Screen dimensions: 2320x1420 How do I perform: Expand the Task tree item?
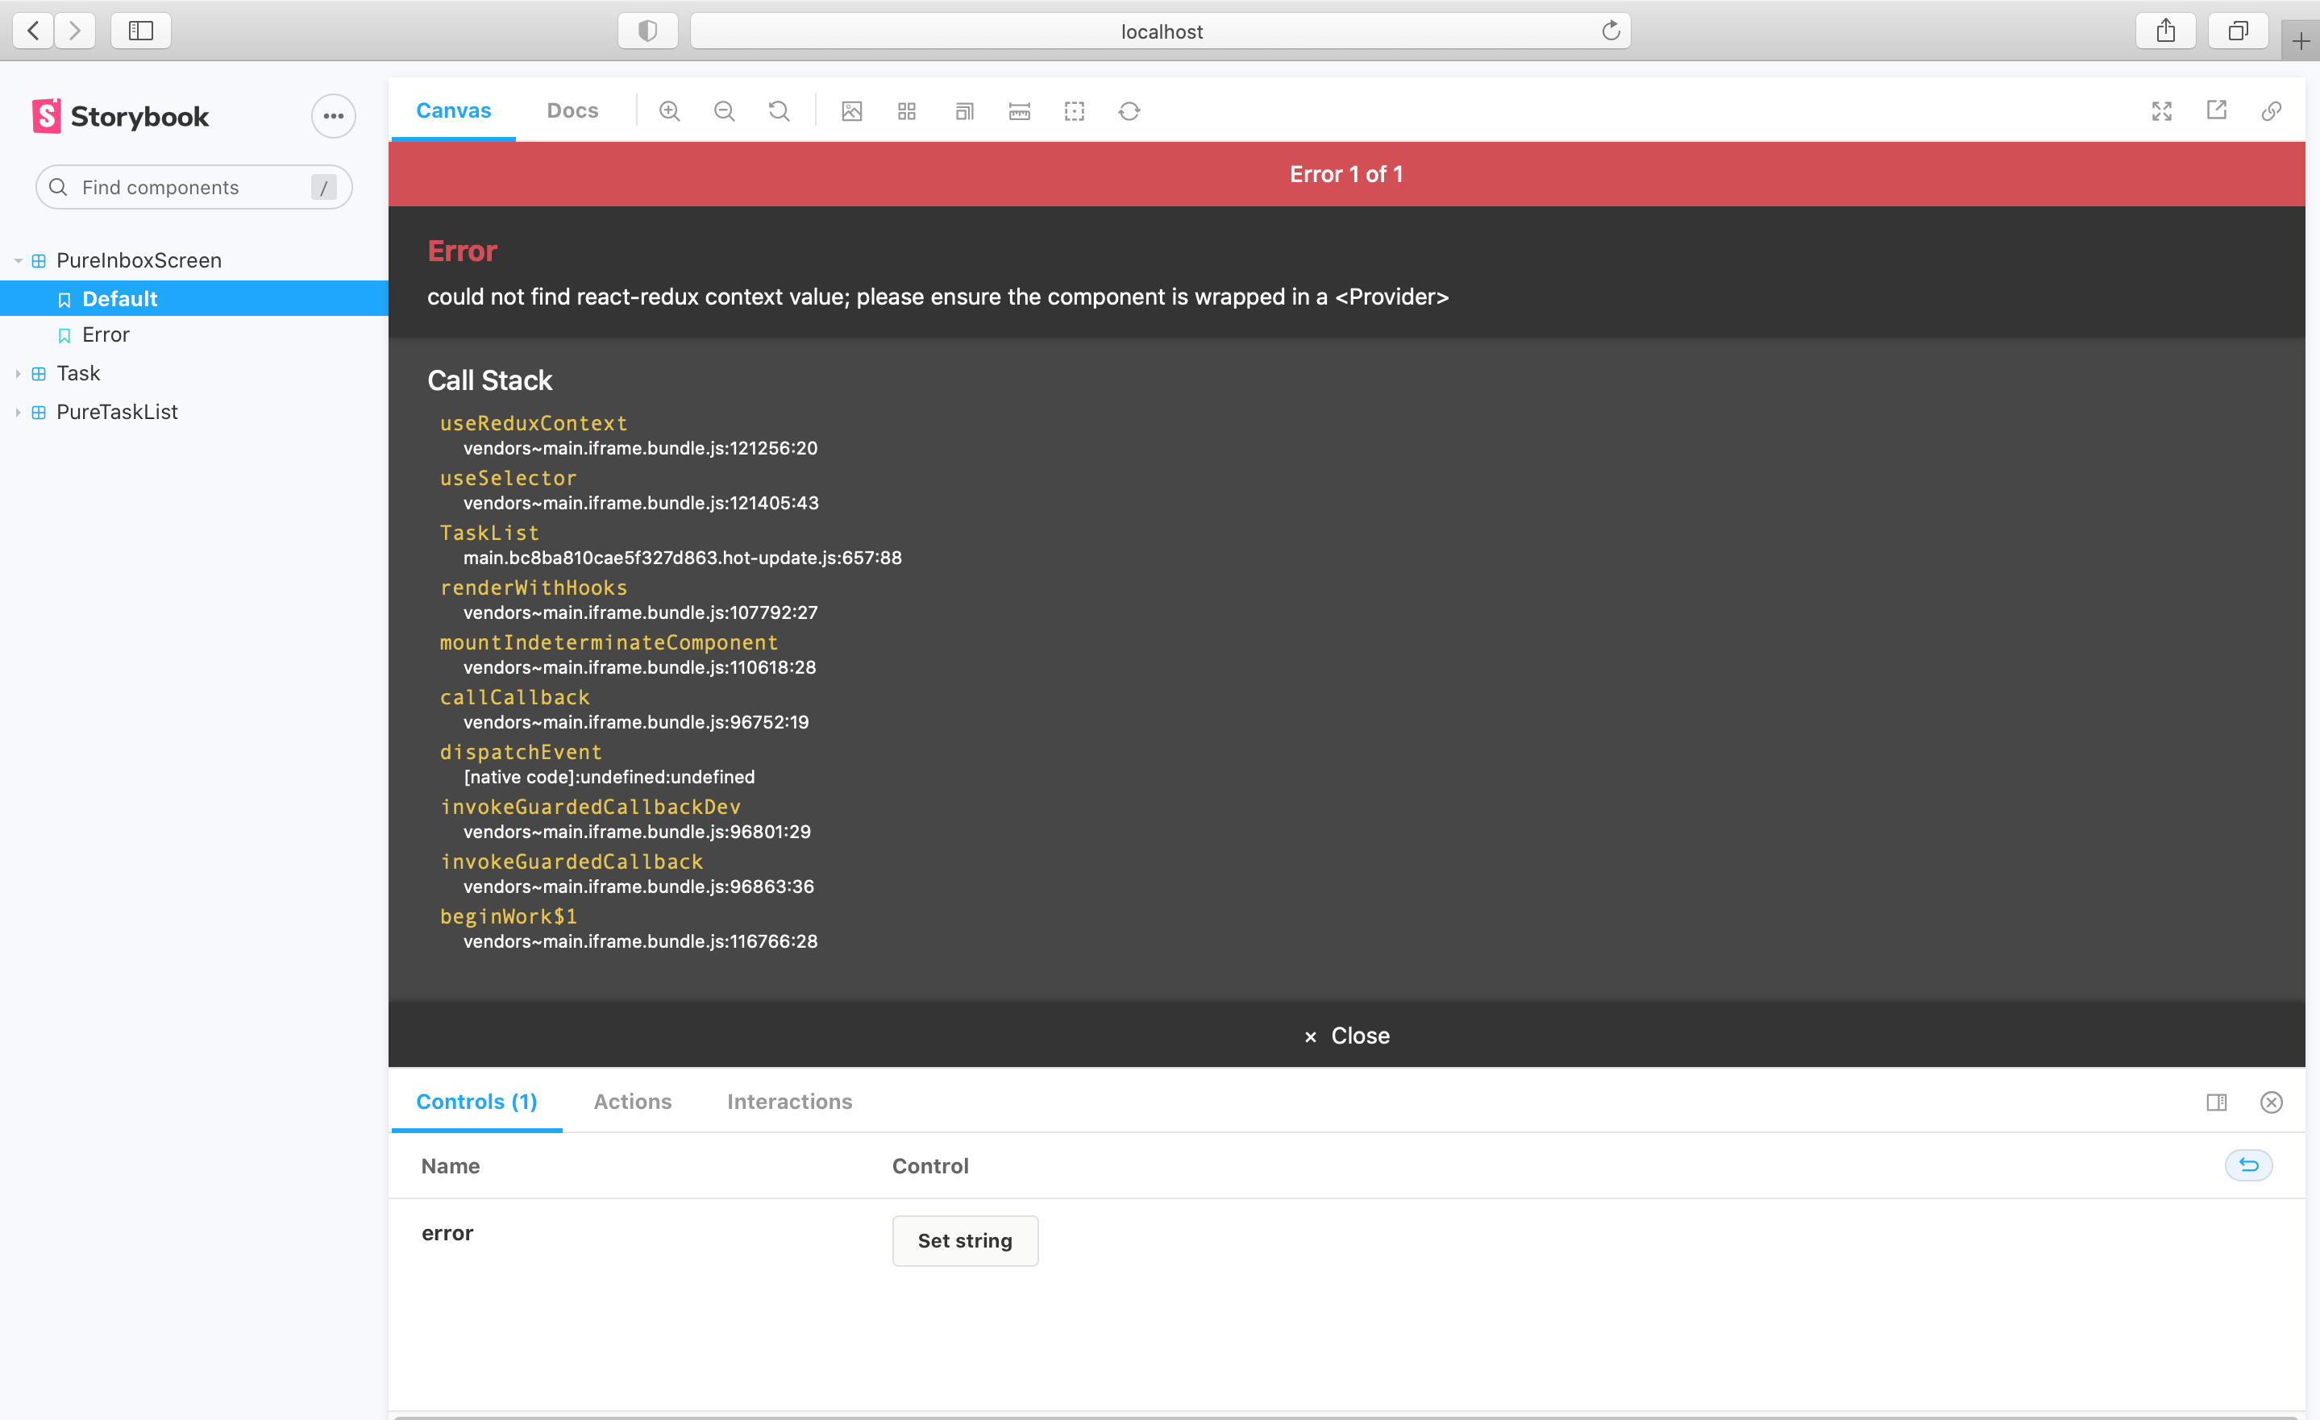coord(17,373)
